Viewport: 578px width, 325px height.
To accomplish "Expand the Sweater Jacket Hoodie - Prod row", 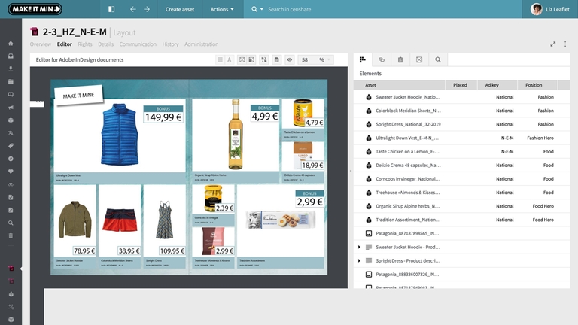I will coord(360,247).
